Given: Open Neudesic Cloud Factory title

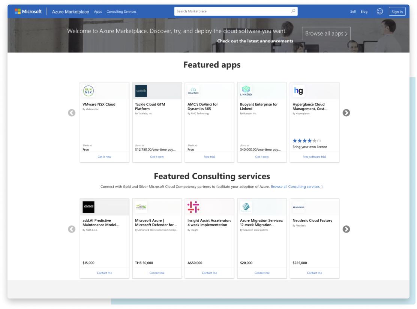Looking at the screenshot, I should [x=312, y=221].
